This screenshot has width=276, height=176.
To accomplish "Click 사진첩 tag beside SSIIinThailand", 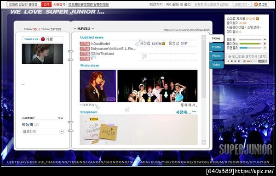I will tap(85, 54).
